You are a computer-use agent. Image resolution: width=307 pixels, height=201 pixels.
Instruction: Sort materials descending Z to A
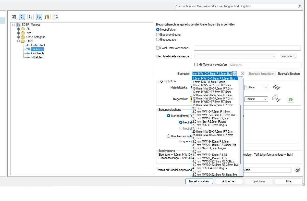[30, 17]
